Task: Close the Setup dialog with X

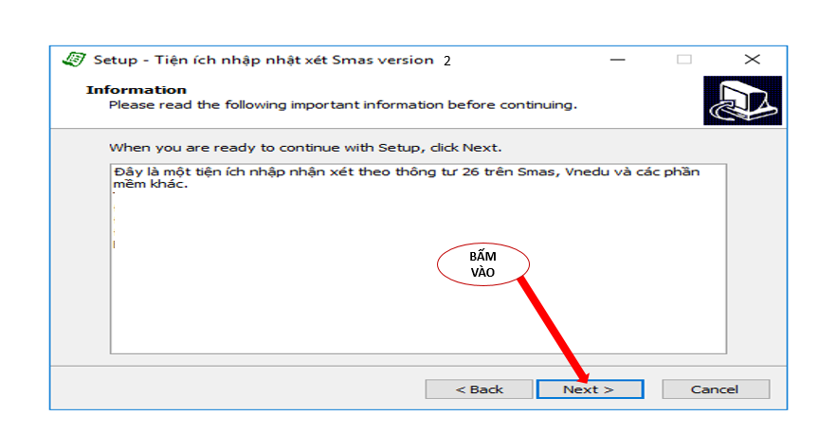Action: 752,60
